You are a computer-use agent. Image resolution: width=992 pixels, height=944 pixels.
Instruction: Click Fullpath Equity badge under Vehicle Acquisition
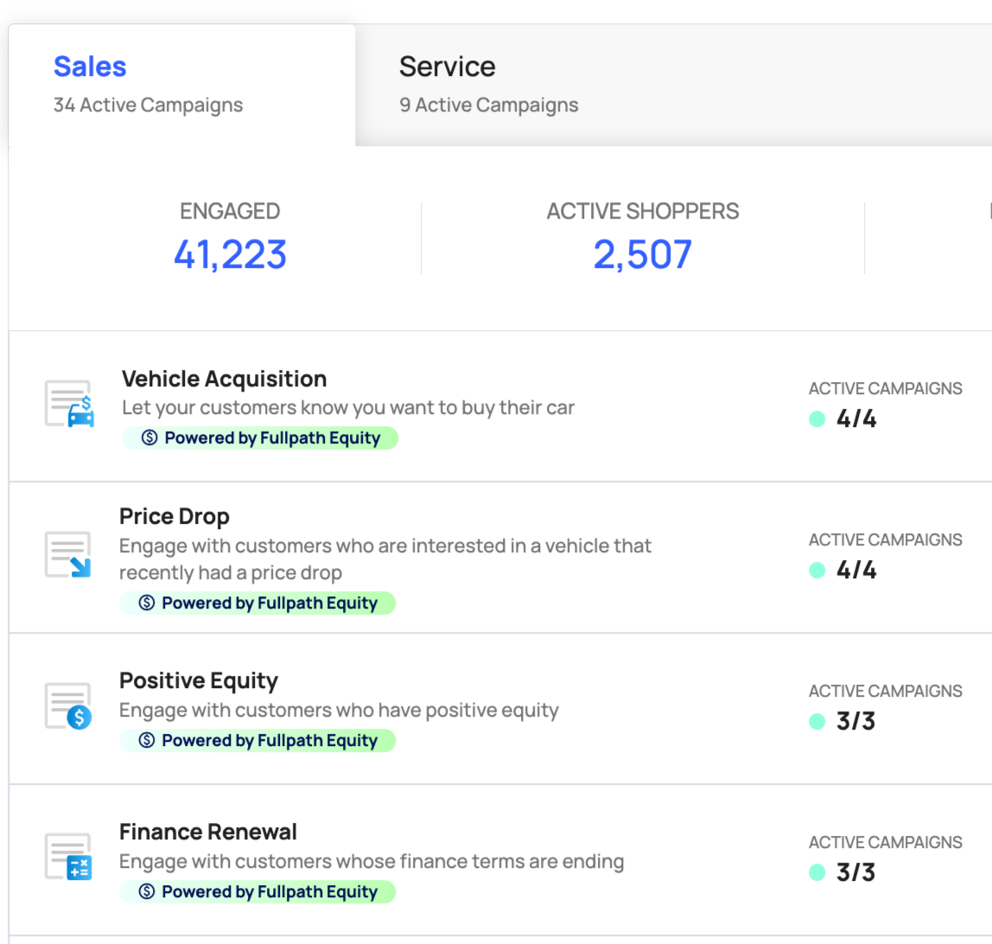click(260, 438)
